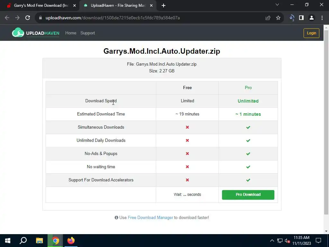Image resolution: width=329 pixels, height=247 pixels.
Task: Go back with the browser back arrow
Action: point(7,18)
